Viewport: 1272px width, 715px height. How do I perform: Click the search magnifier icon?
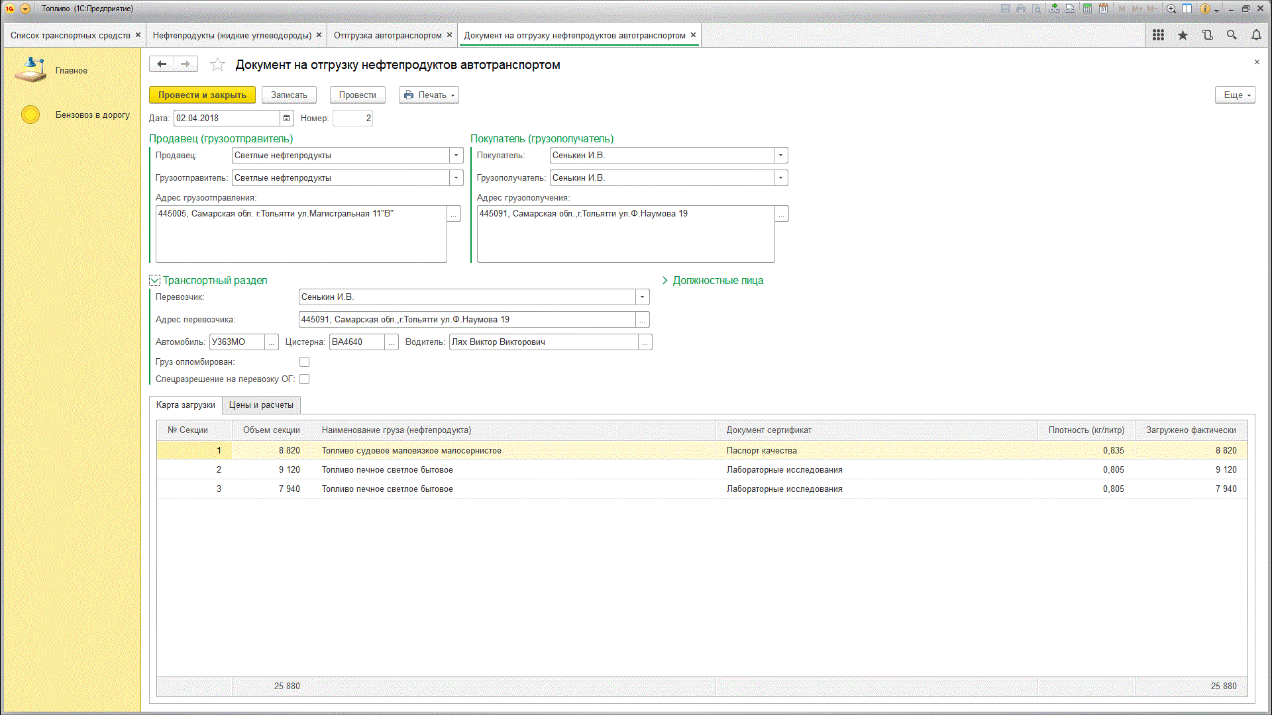click(x=1232, y=35)
